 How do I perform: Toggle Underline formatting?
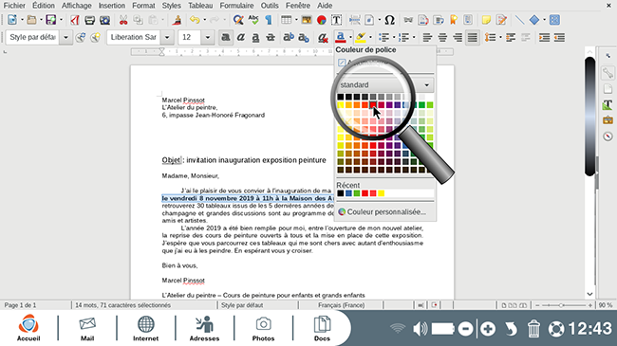point(255,37)
